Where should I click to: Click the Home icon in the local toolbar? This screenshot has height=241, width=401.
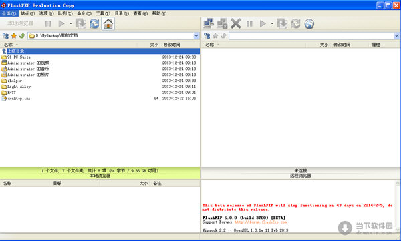(x=108, y=23)
